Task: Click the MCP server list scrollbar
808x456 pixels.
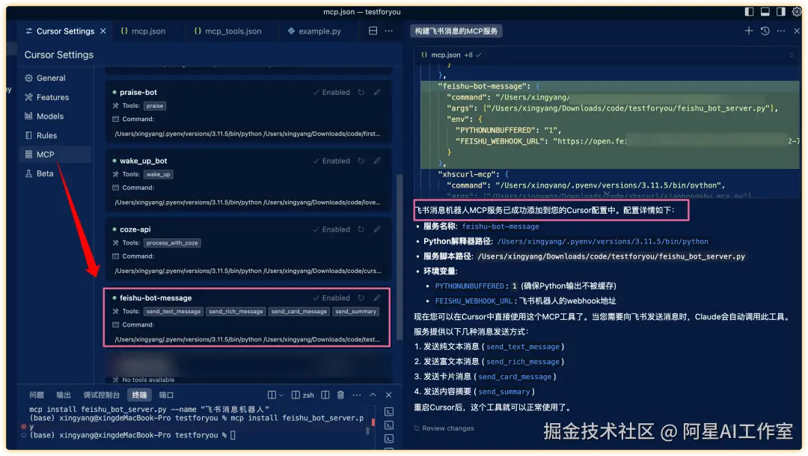Action: [x=399, y=257]
